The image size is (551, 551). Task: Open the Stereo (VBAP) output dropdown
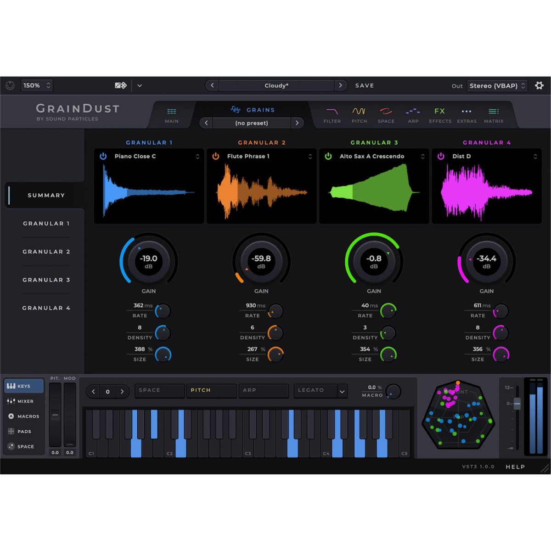pyautogui.click(x=497, y=86)
